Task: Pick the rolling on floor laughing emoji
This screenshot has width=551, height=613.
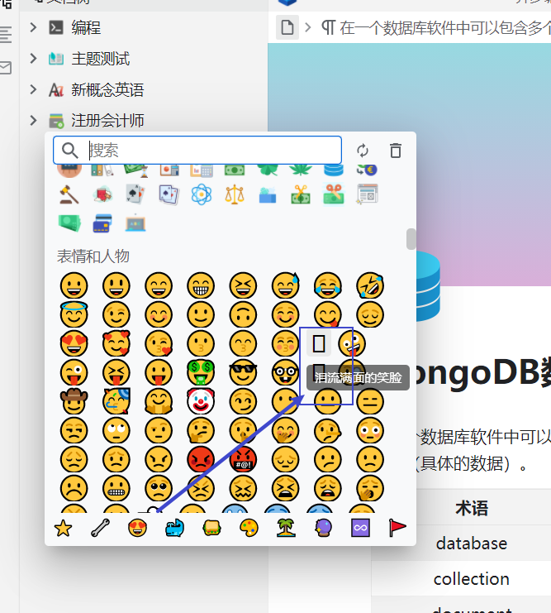Action: tap(370, 285)
